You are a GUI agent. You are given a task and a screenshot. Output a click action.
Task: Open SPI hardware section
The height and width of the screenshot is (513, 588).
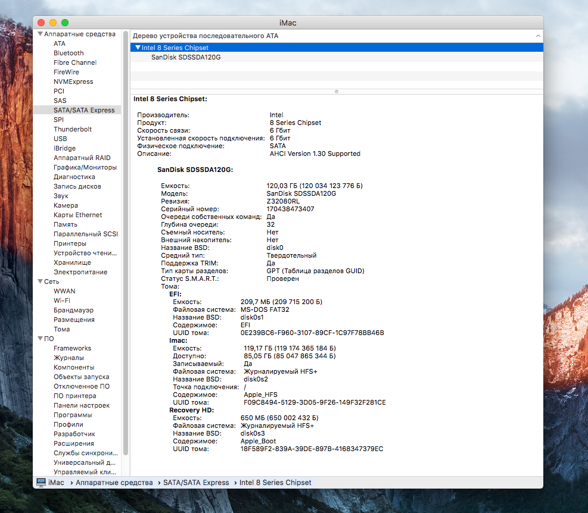click(58, 120)
